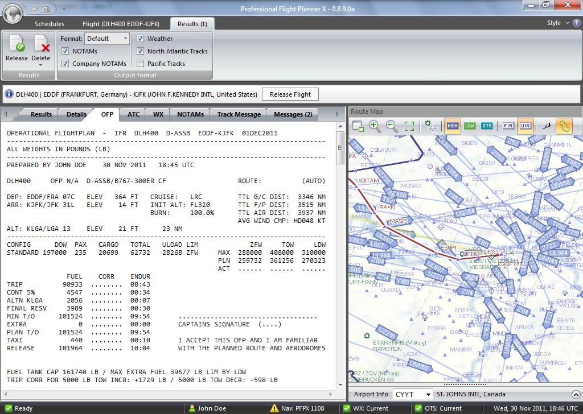This screenshot has height=414, width=583.
Task: Click the EDDF 07C label on the map
Action: click(x=510, y=264)
